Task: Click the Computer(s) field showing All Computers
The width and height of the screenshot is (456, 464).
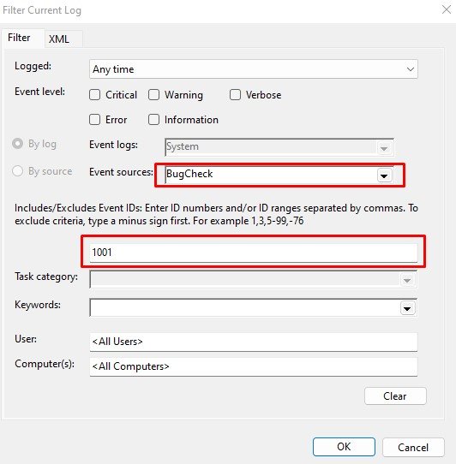Action: [x=254, y=366]
